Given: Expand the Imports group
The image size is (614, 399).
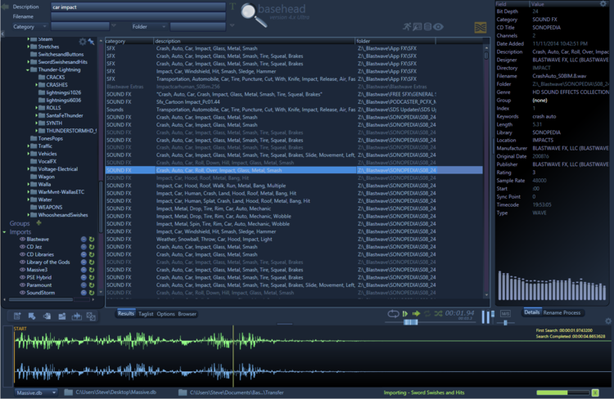Looking at the screenshot, I should click(5, 231).
